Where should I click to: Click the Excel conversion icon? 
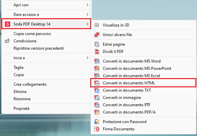97,76
